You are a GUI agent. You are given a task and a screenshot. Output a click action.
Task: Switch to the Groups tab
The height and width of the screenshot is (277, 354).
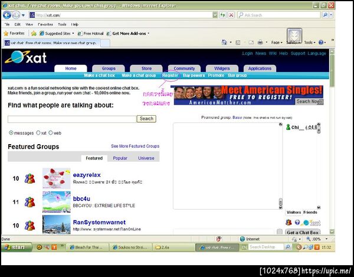click(x=109, y=69)
